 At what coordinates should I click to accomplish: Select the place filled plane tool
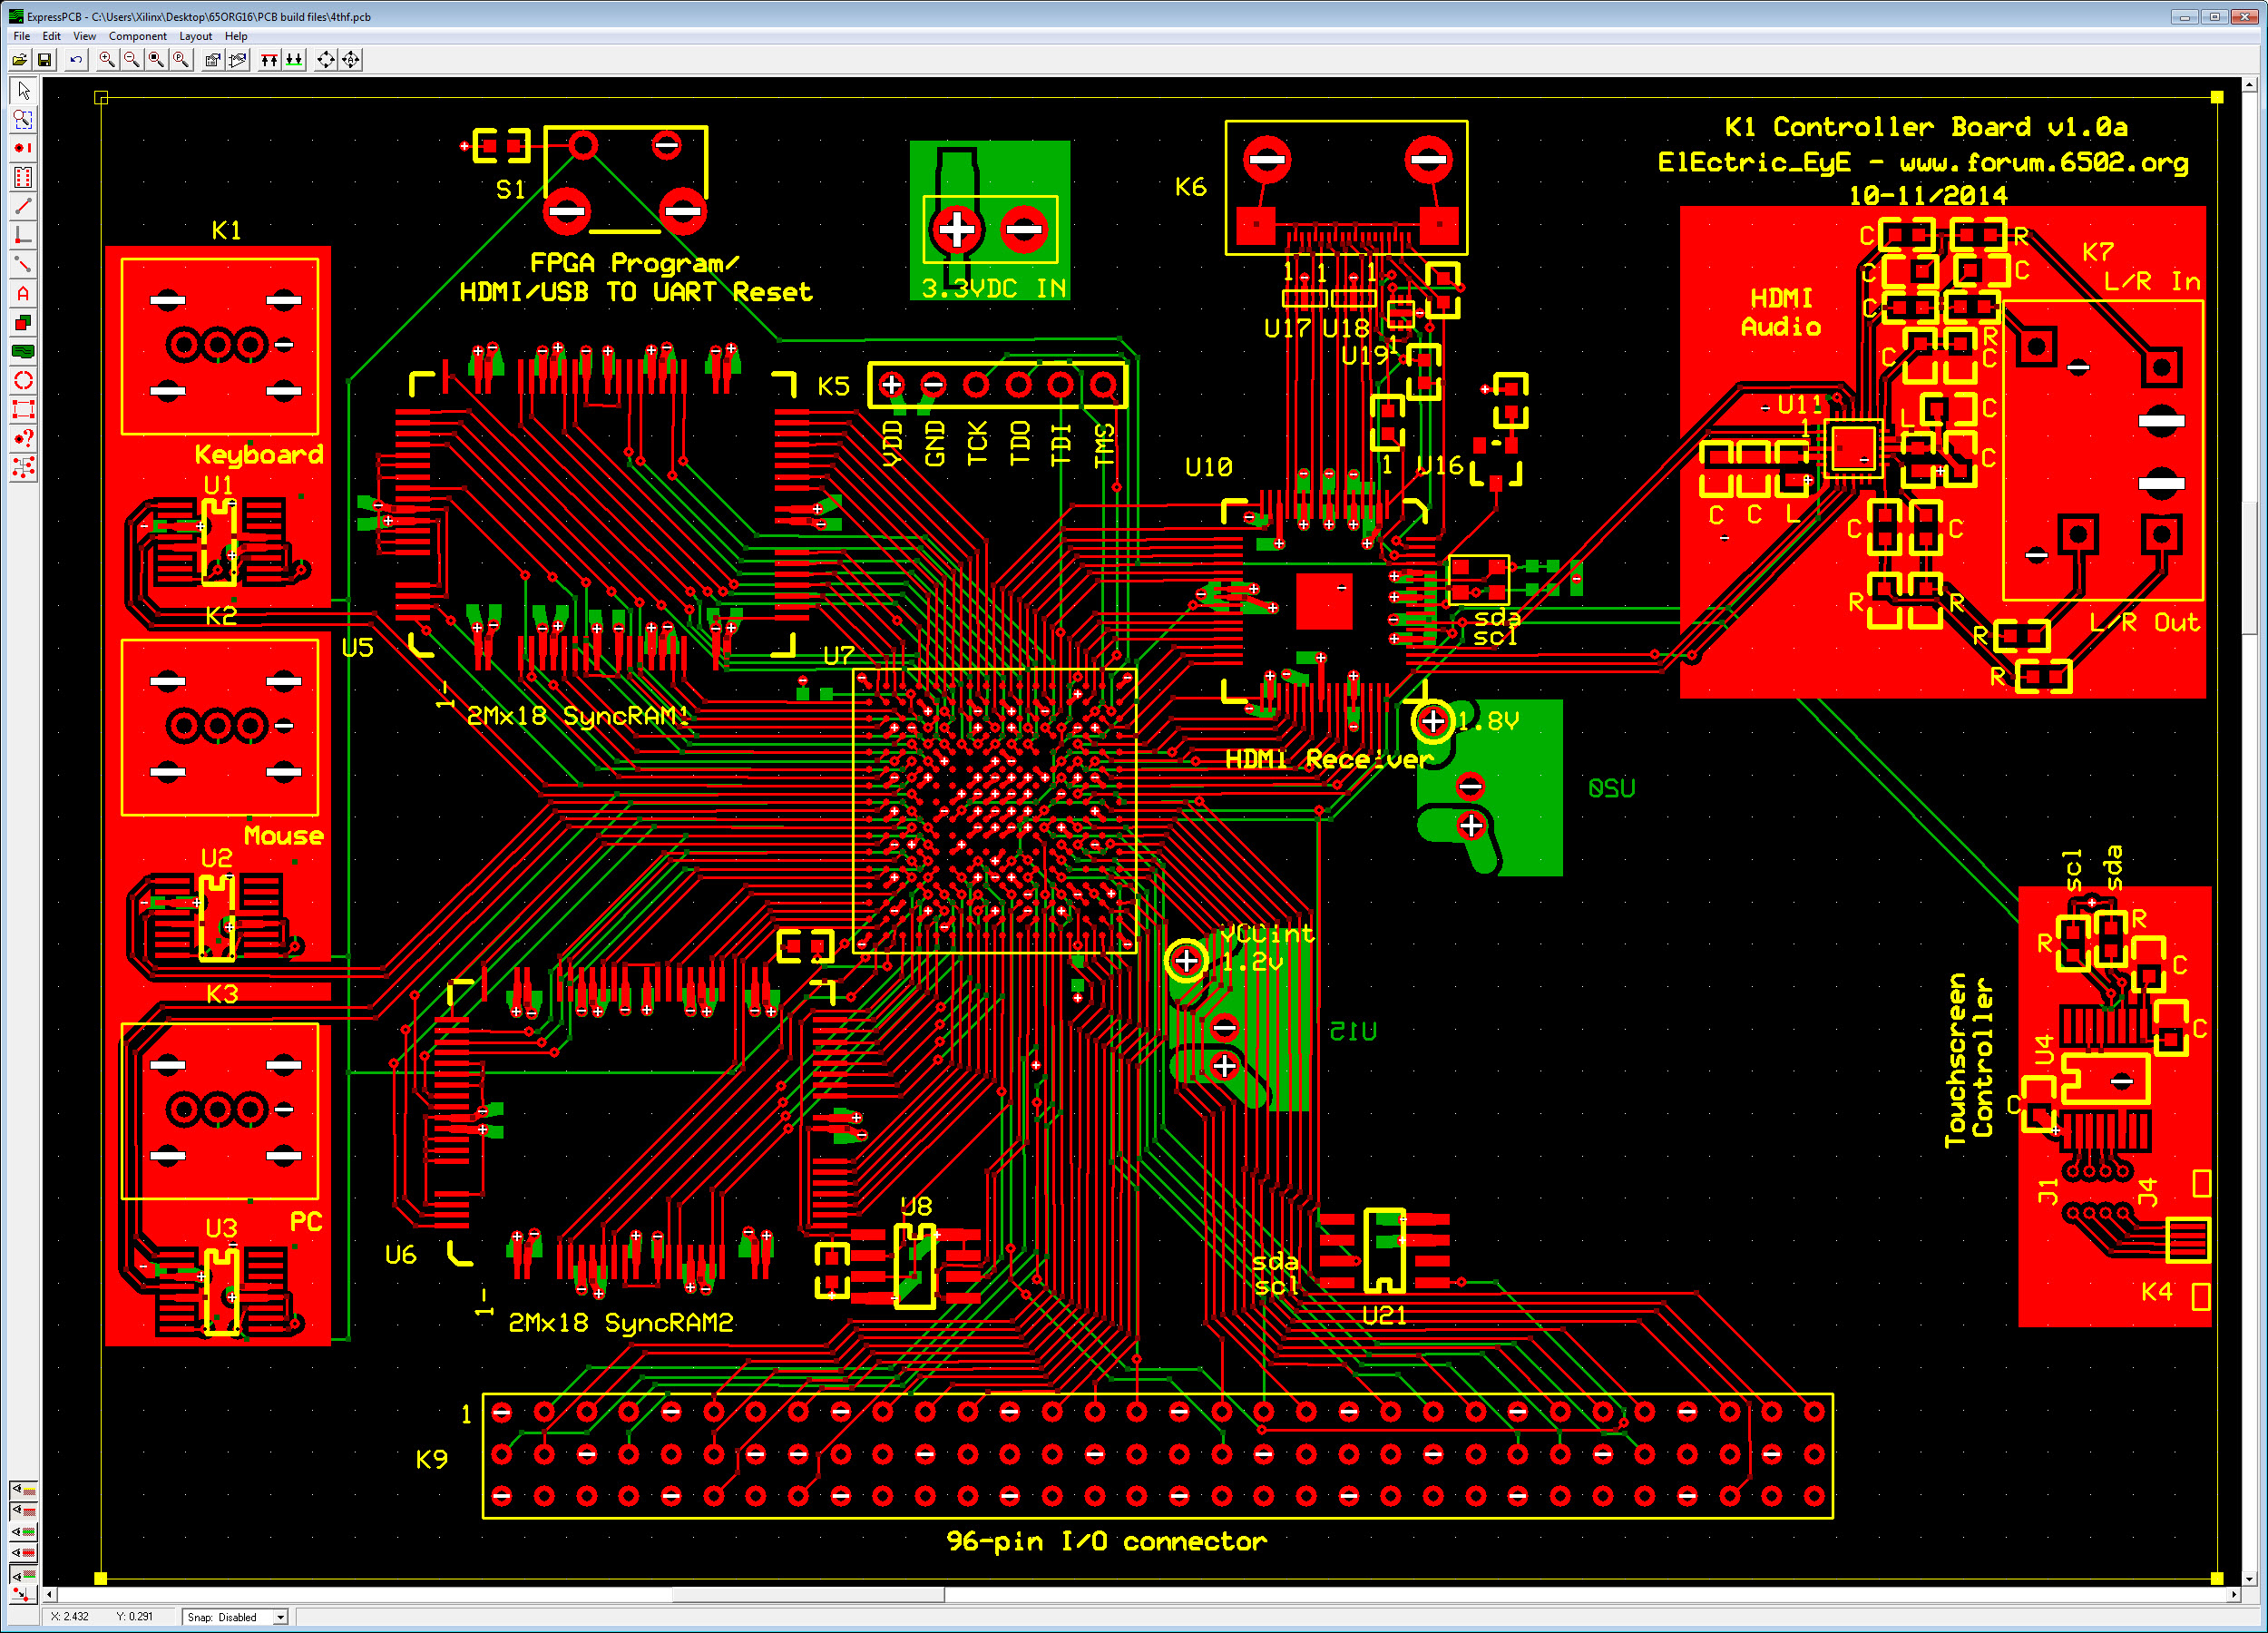point(23,352)
